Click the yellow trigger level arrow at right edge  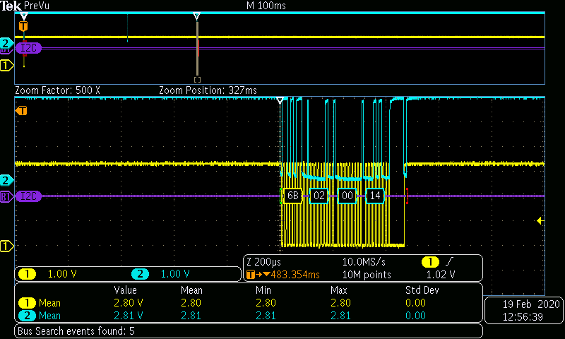[540, 220]
